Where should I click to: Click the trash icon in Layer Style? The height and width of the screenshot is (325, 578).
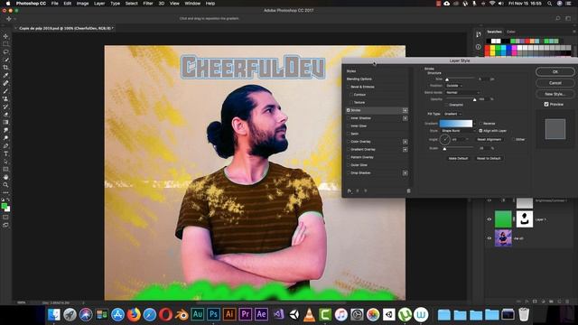(x=408, y=190)
